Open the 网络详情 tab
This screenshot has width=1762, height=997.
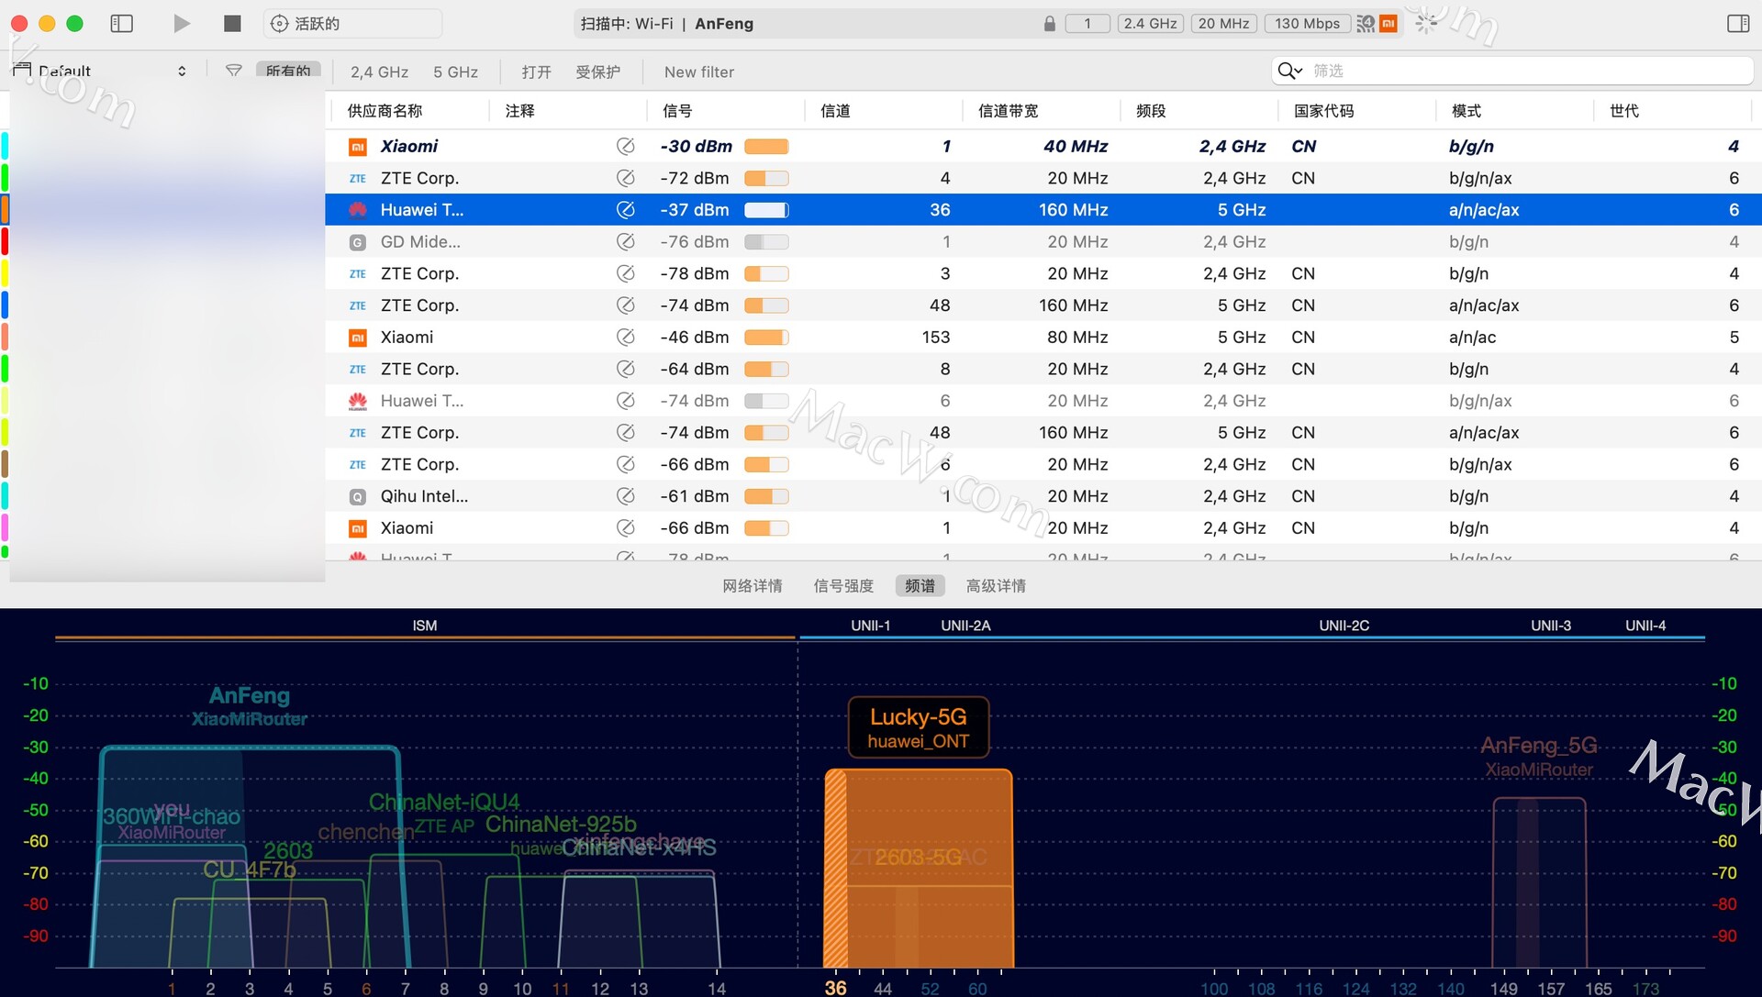coord(753,586)
